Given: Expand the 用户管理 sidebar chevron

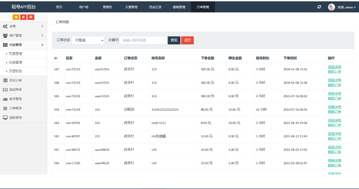Looking at the screenshot, I should 42,36.
